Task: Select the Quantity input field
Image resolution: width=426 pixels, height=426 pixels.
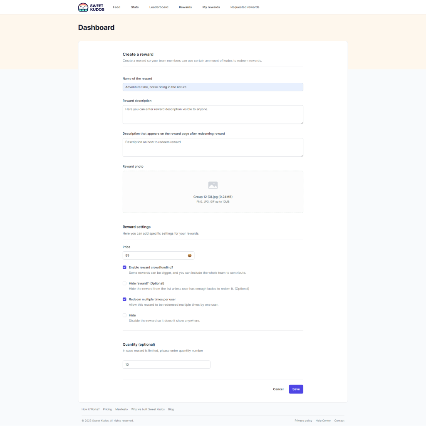Action: coord(166,364)
